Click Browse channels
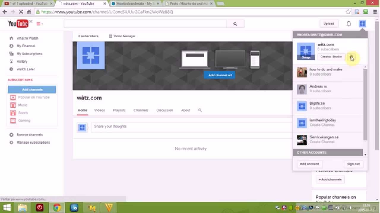380x213 pixels. [29, 135]
